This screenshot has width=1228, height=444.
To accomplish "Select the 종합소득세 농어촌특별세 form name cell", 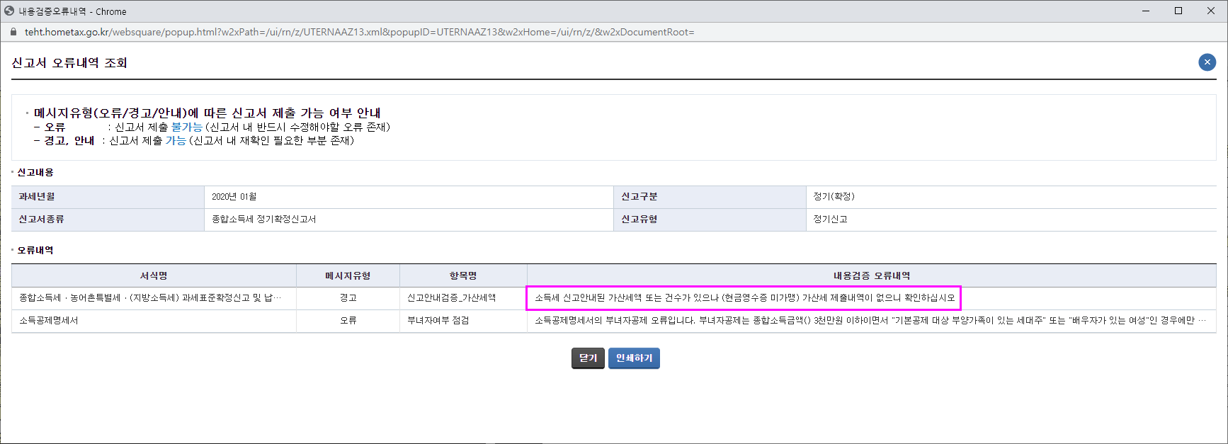I will tap(154, 298).
